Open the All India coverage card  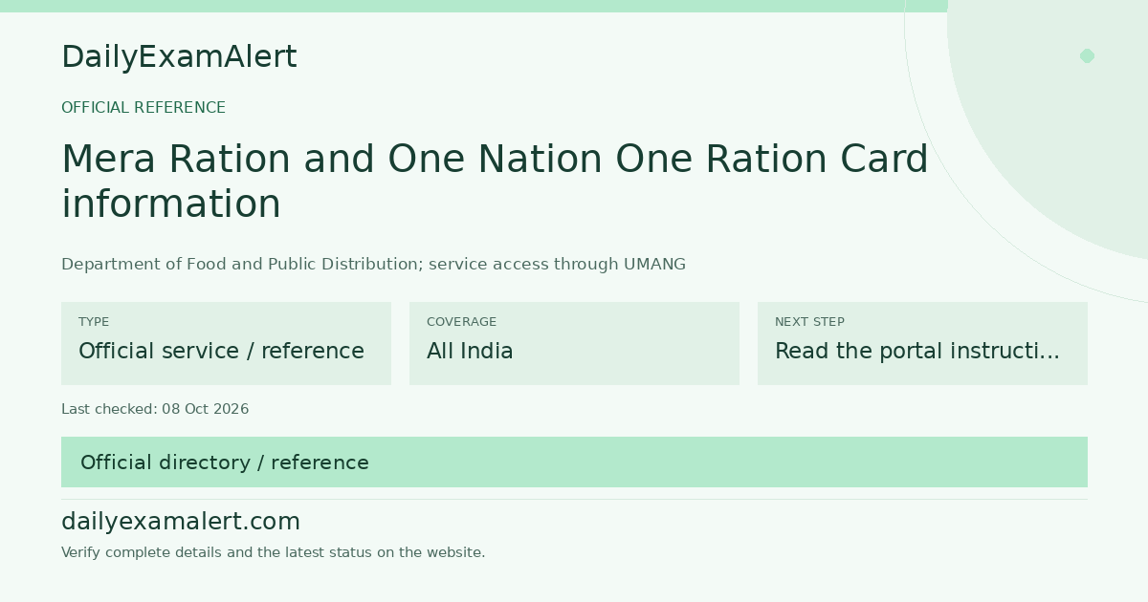pyautogui.click(x=574, y=343)
